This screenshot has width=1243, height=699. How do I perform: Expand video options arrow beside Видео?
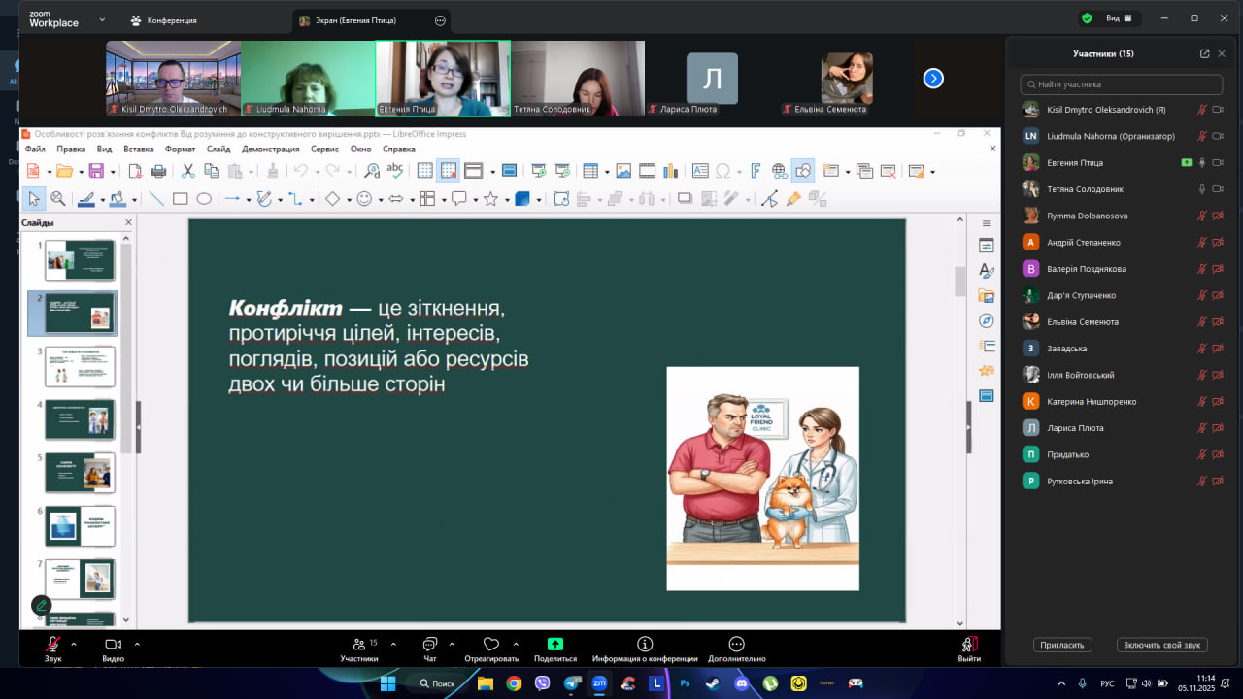tap(137, 643)
